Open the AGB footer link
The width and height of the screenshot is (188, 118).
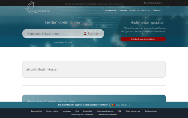(119, 111)
